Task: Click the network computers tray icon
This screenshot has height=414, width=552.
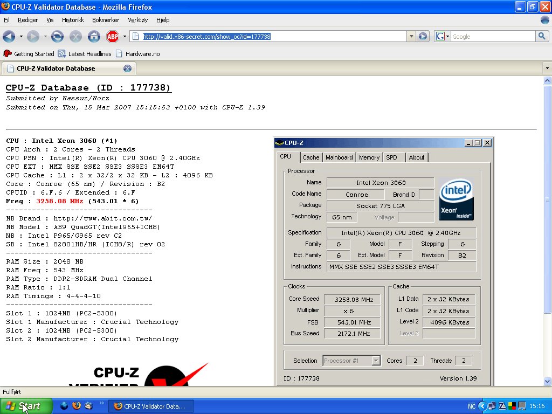Action: [x=492, y=406]
